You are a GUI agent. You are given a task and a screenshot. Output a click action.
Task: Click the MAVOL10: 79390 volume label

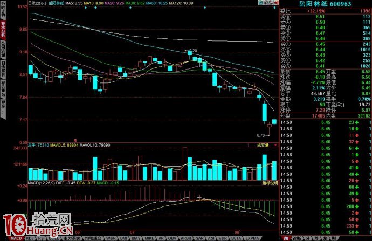pyautogui.click(x=95, y=145)
